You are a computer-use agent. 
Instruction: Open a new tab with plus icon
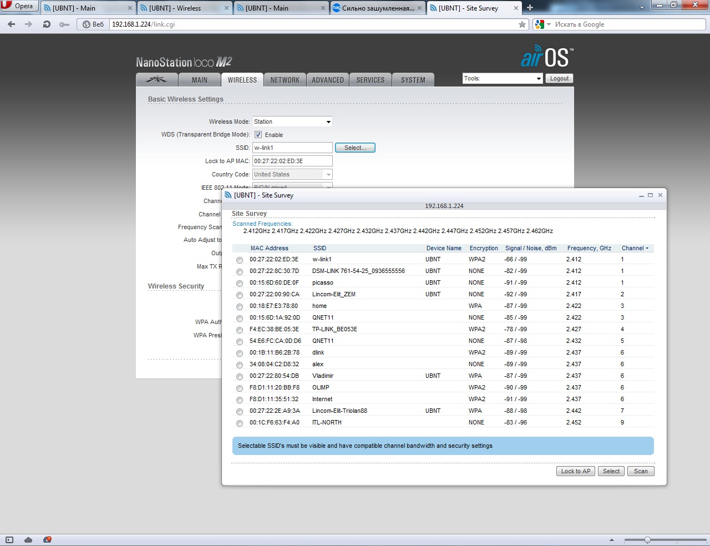click(x=530, y=8)
